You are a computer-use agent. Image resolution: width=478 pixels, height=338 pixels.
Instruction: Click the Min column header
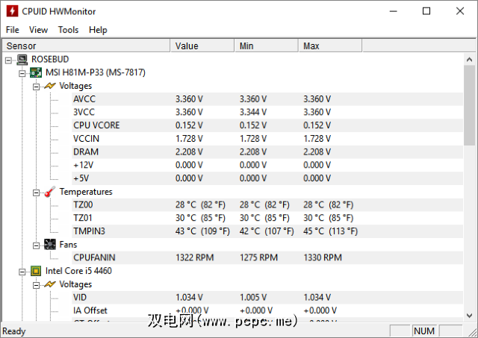click(266, 46)
